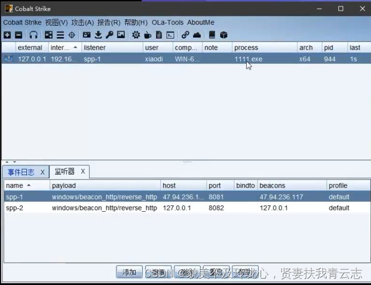Click the connect (plus) toolbar icon
371x285 pixels.
pyautogui.click(x=7, y=35)
